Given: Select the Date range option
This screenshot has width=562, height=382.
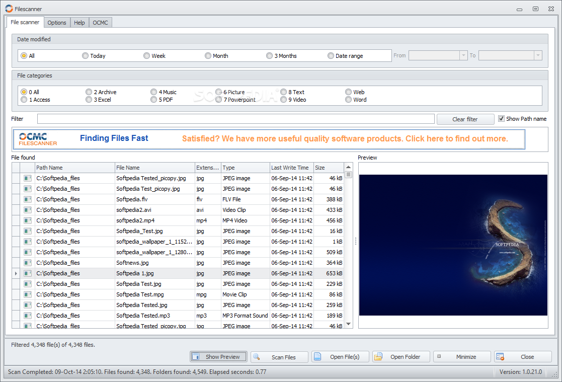Looking at the screenshot, I should 345,55.
